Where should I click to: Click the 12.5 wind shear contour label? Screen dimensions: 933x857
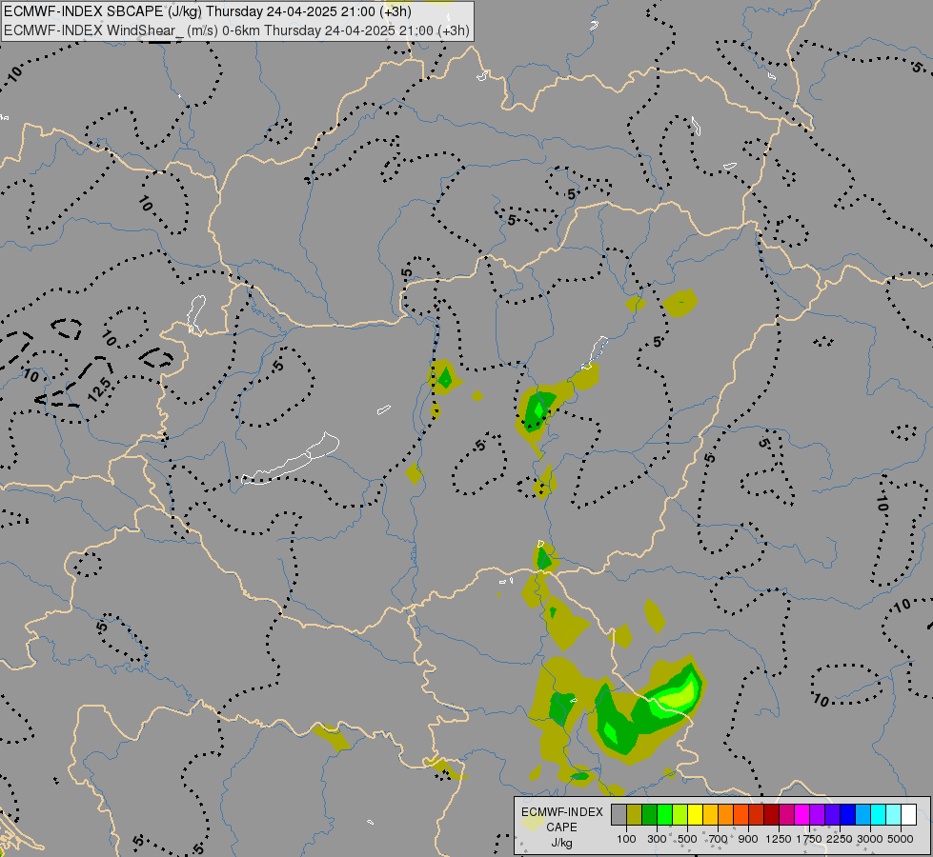[x=100, y=389]
